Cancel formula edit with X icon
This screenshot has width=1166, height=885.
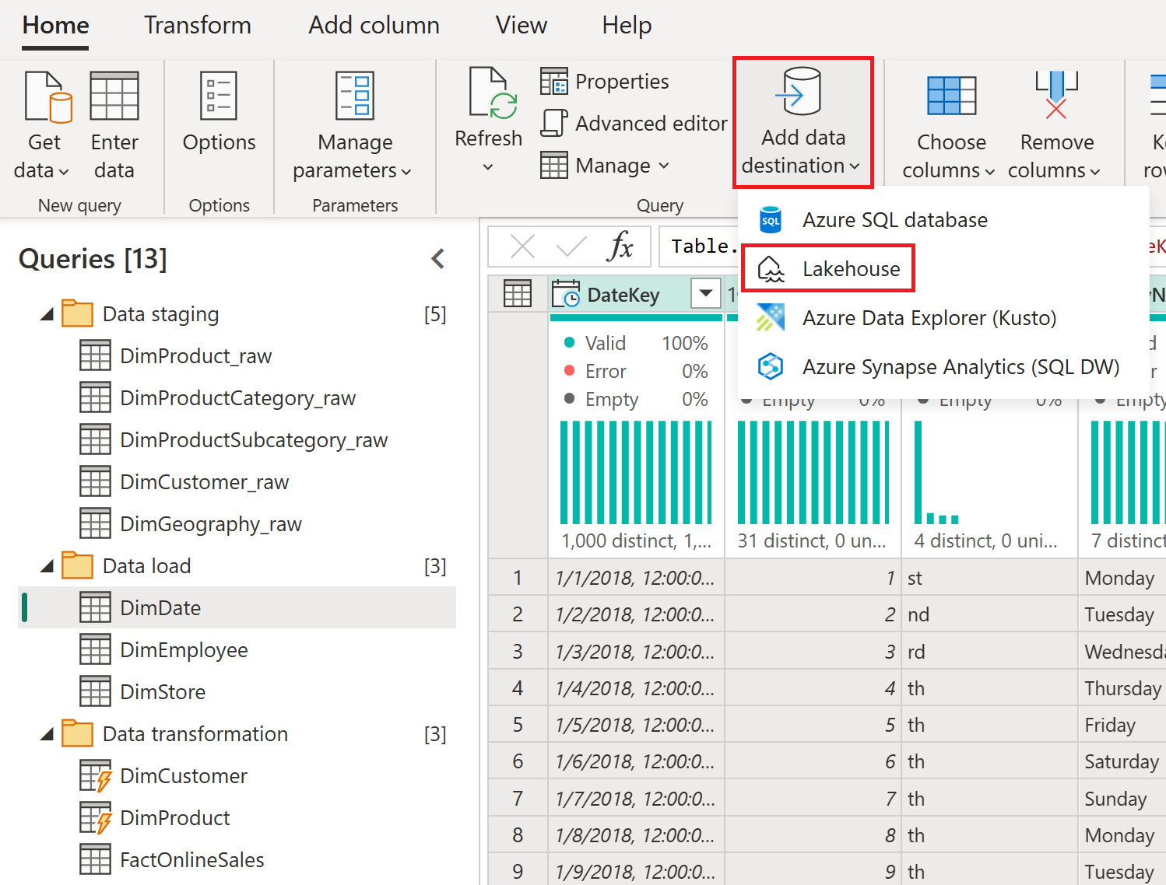click(x=522, y=247)
